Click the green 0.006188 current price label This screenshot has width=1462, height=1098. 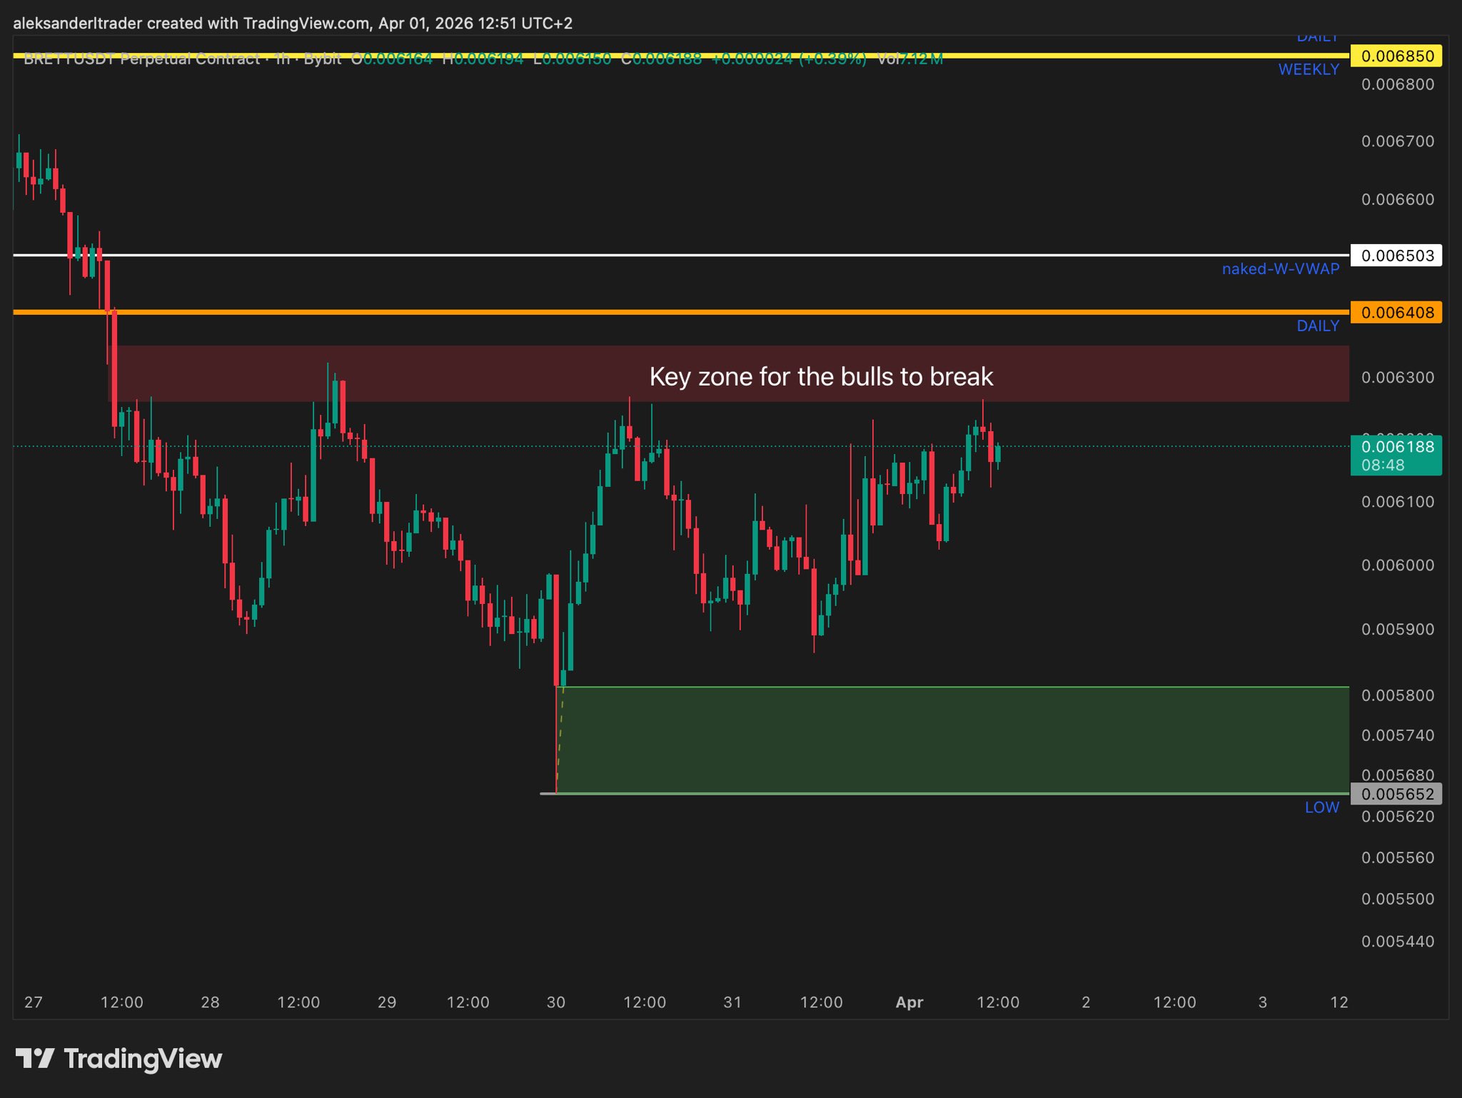[1396, 455]
